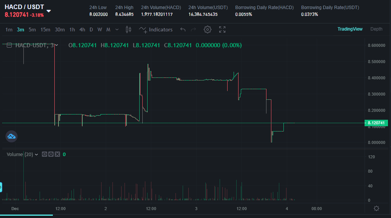Choose the 1h interval
Screen dimensions: 391x218
(72, 30)
